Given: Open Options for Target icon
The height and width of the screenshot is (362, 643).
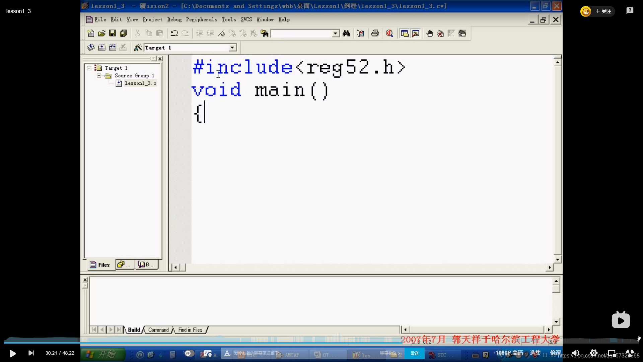Looking at the screenshot, I should coord(138,48).
